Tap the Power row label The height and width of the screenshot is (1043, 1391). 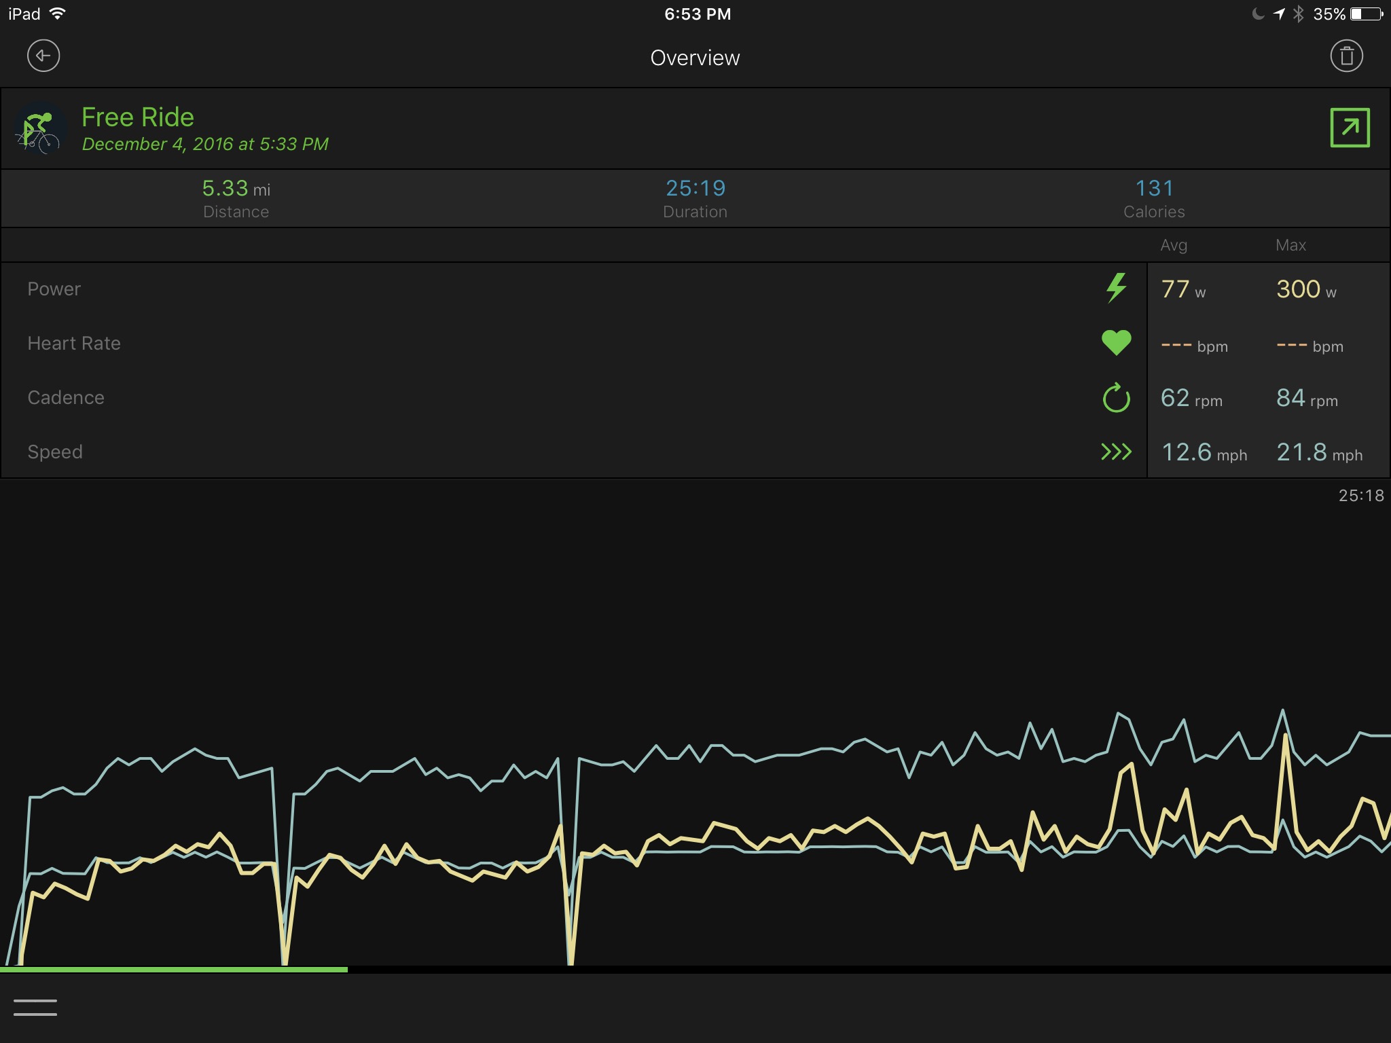point(54,289)
